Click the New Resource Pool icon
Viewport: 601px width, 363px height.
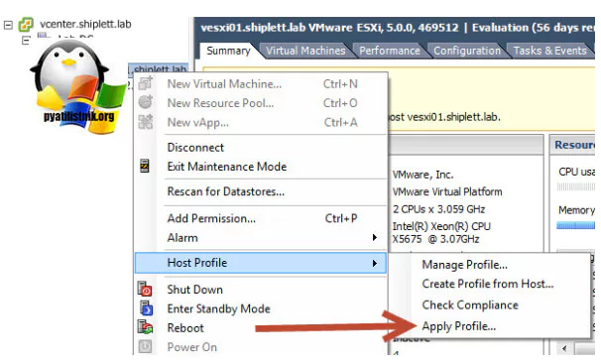(146, 102)
